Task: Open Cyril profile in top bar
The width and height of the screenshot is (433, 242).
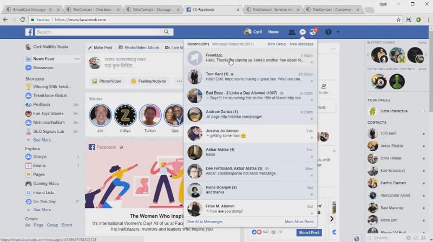Action: [253, 32]
